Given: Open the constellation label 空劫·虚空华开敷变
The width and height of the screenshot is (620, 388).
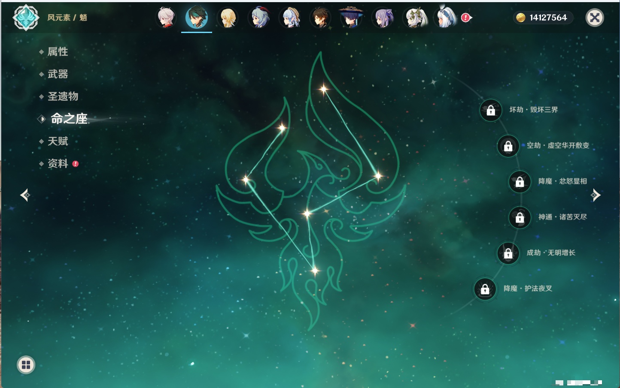Looking at the screenshot, I should [x=558, y=145].
